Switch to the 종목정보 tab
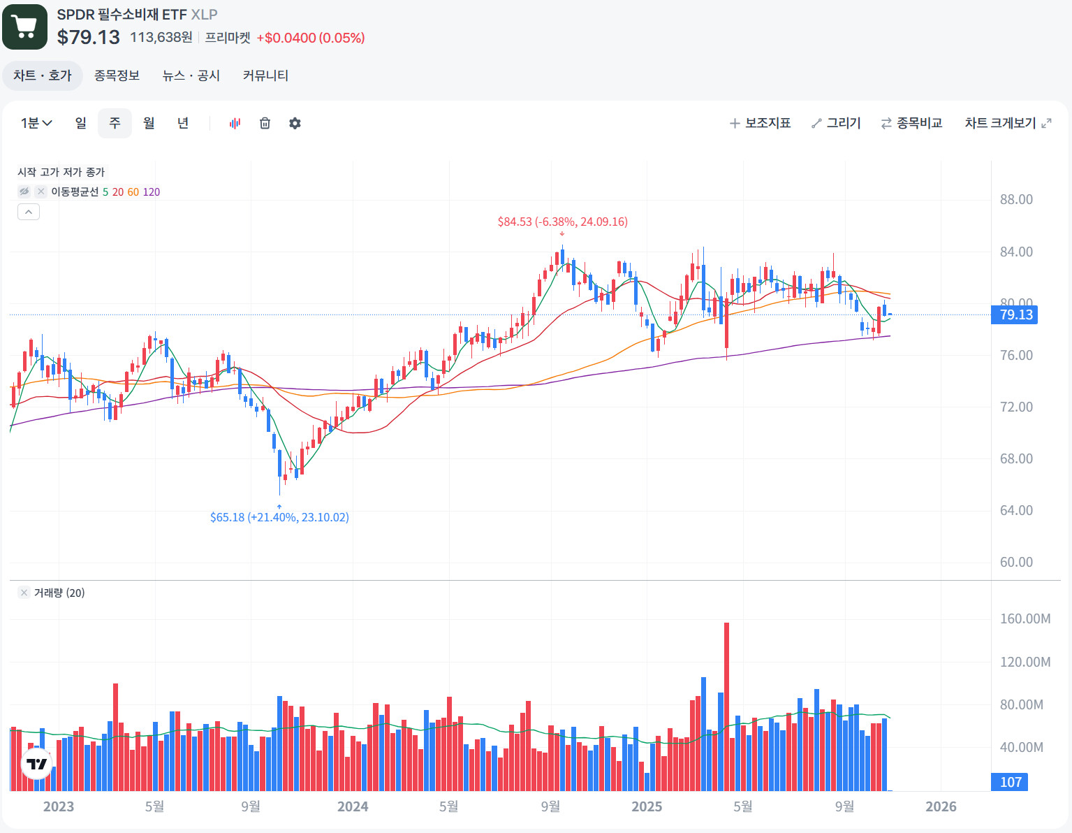The image size is (1072, 833). coord(117,75)
